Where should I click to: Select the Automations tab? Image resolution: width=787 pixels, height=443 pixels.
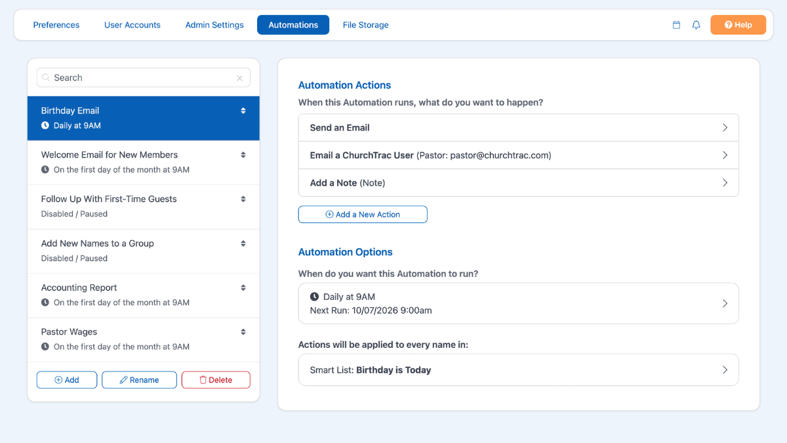[293, 25]
